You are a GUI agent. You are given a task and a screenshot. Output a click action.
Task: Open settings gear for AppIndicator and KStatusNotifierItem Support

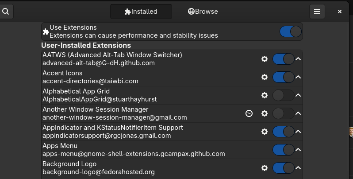click(265, 132)
